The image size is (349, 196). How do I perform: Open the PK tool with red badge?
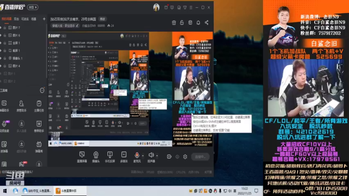click(x=22, y=164)
